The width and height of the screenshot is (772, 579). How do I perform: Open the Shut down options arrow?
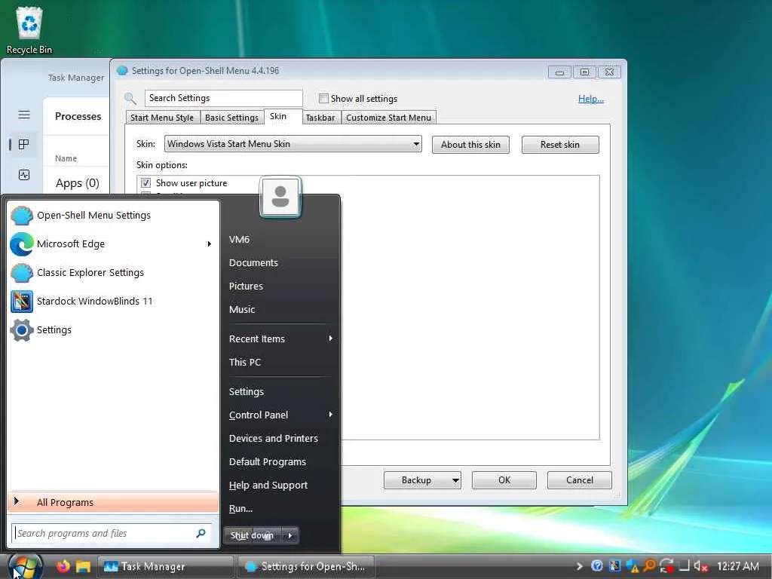point(290,536)
